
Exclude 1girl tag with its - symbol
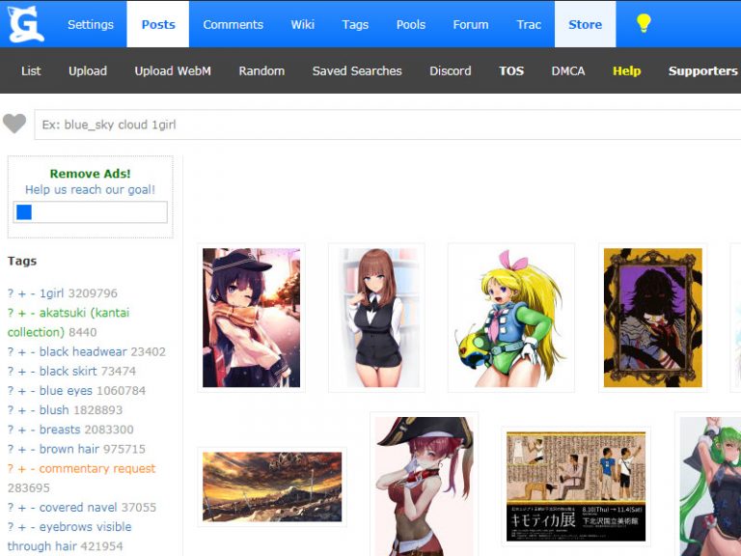(x=33, y=293)
